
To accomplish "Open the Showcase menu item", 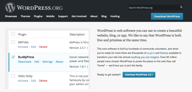I will [x=11, y=16].
